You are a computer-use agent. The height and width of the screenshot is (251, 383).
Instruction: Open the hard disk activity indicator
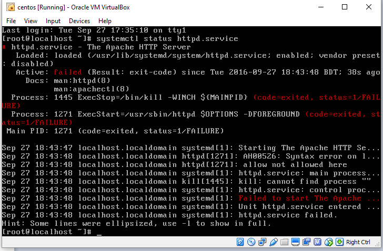[x=240, y=242]
